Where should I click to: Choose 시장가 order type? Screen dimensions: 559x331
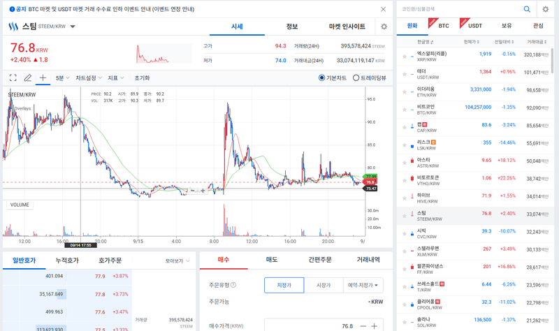324,285
